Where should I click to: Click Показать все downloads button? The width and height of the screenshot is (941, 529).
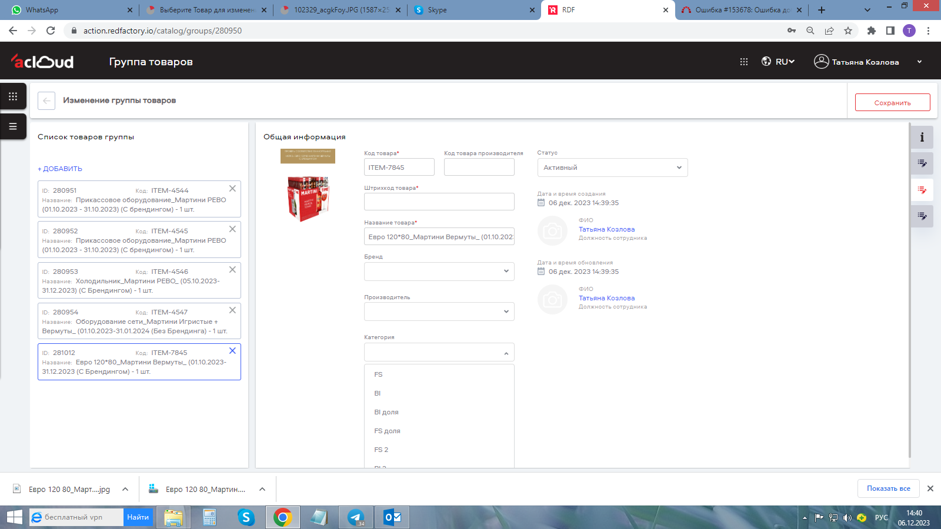(888, 488)
